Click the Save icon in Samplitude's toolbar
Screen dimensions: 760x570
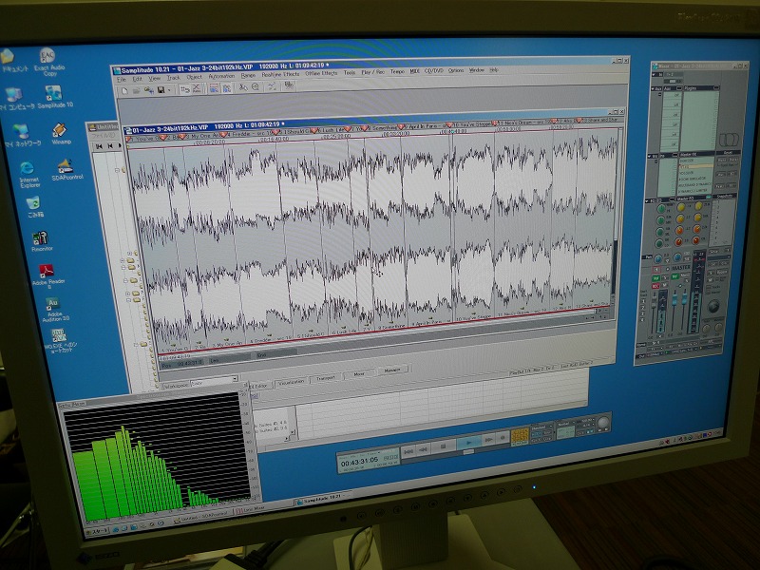[160, 89]
